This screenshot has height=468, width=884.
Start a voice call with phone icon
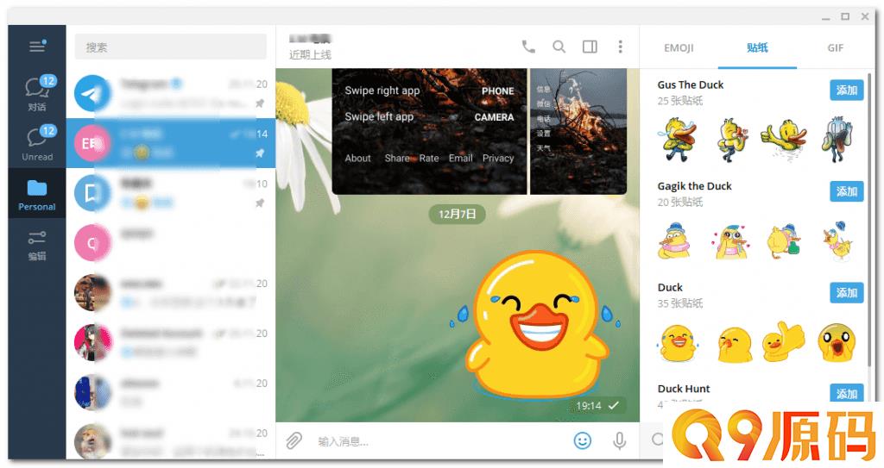528,47
